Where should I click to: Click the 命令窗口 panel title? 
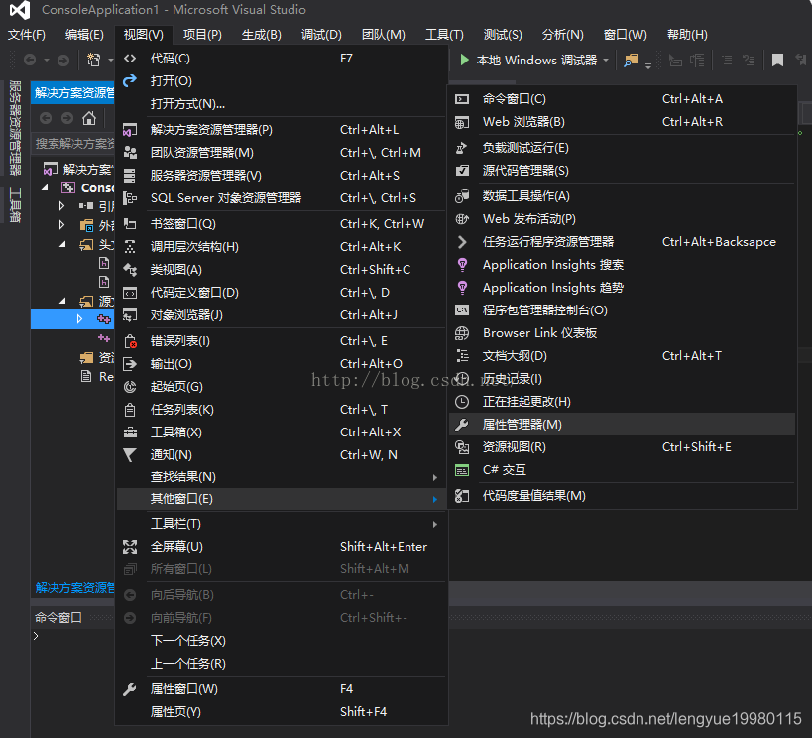click(58, 618)
